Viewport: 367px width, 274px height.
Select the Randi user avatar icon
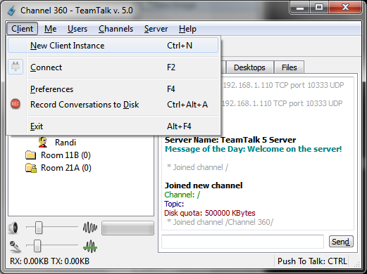(x=43, y=142)
